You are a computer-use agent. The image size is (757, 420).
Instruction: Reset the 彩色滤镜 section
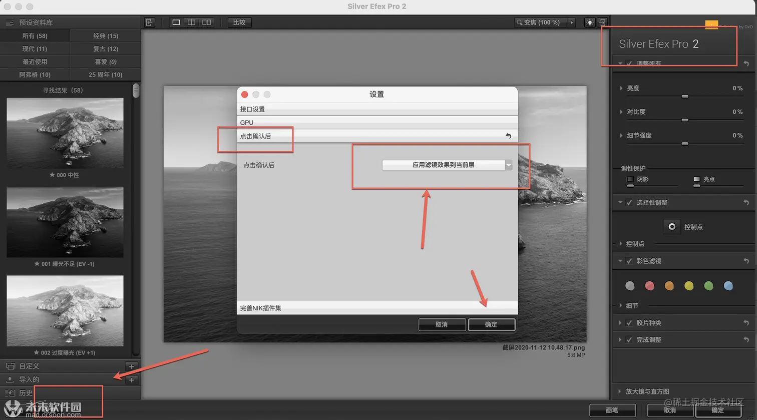(x=746, y=261)
